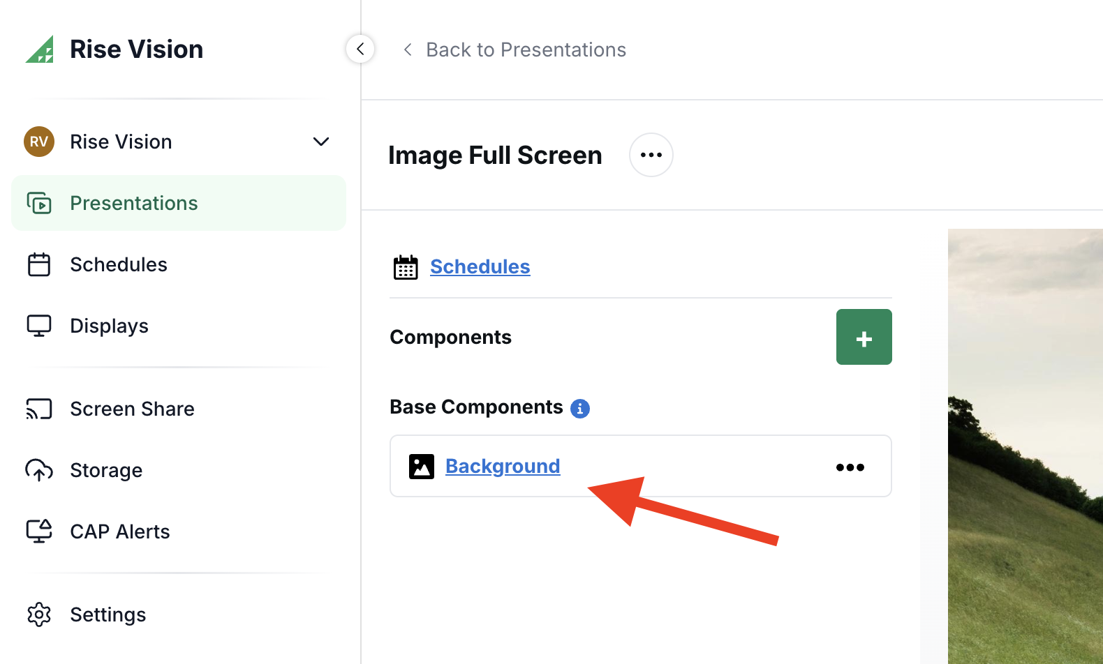Follow the blue Schedules link
1103x664 pixels.
click(x=480, y=266)
